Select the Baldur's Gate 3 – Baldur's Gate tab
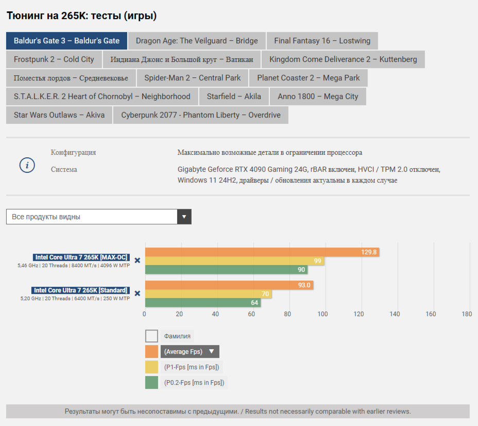This screenshot has height=426, width=478. (x=66, y=41)
